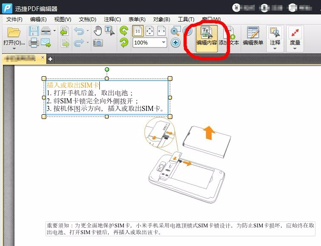This screenshot has height=246, width=321.
Task: Open the 对象(B) menu
Action: pos(161,19)
